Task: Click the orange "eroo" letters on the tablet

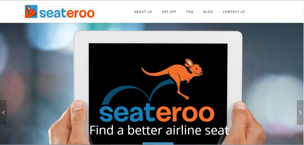Action: 185,114
